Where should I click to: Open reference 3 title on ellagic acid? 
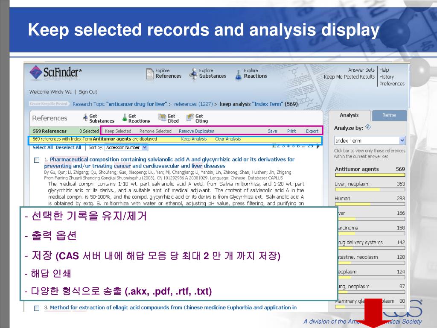coord(173,307)
